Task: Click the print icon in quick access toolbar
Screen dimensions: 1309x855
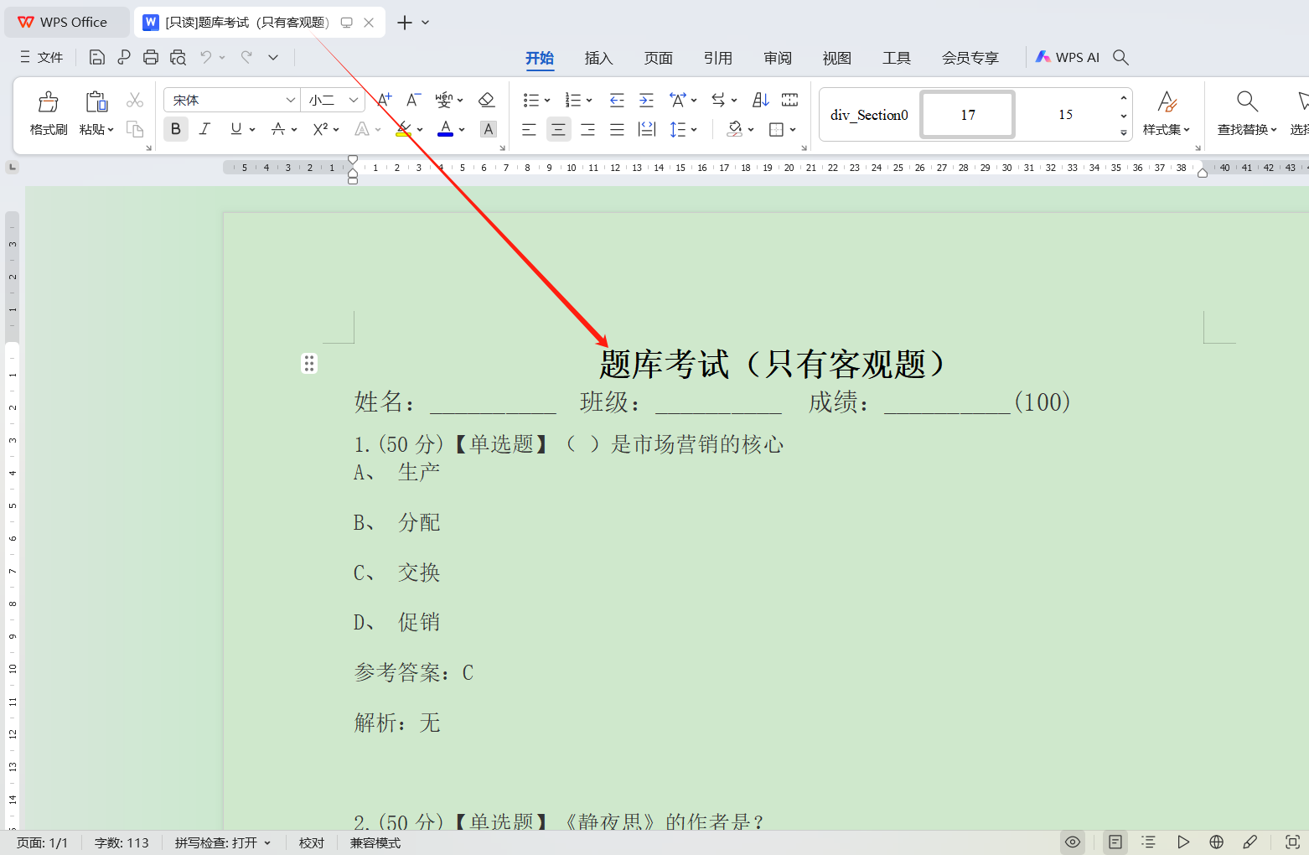Action: pyautogui.click(x=151, y=57)
